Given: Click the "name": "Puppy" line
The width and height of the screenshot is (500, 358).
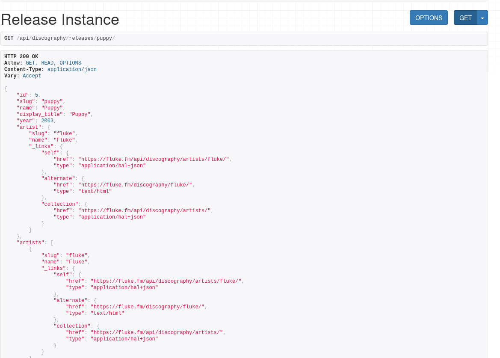Looking at the screenshot, I should [x=41, y=108].
